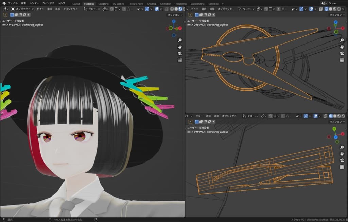Open the 追加 menu in left viewport header
Viewport: 348px width, 222px height.
(57, 9)
